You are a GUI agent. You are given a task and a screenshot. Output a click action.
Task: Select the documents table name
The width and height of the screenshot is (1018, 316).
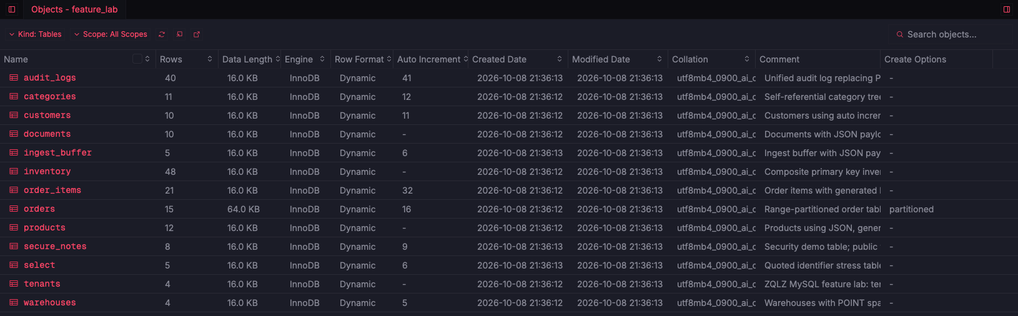coord(47,134)
